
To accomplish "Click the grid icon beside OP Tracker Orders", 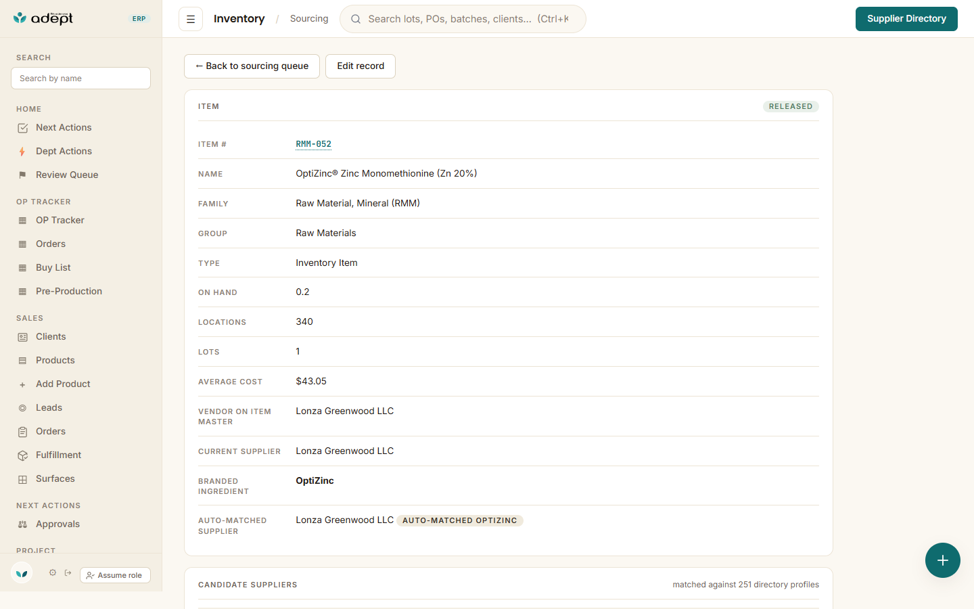I will pos(22,244).
